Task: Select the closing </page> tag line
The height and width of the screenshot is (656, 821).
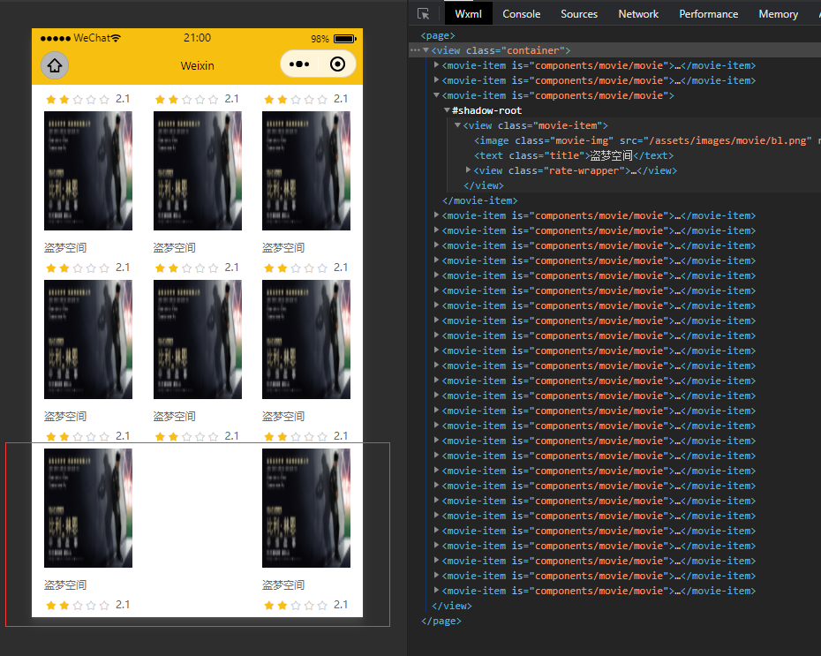Action: click(x=441, y=621)
